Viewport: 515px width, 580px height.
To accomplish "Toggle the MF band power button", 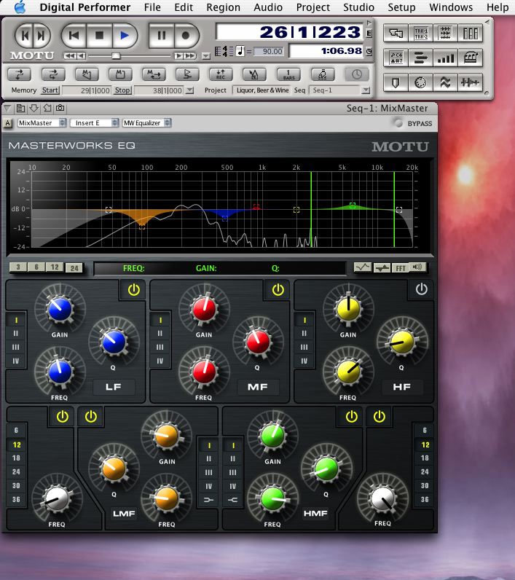I will [x=278, y=289].
